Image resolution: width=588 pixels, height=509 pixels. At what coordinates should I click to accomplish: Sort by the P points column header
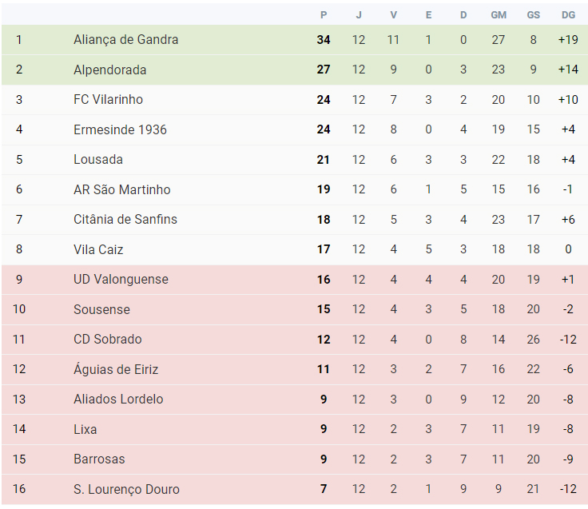point(324,15)
